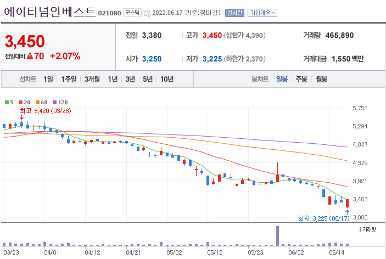Click the +2.07% change value
This screenshot has height=259, width=386.
[65, 57]
